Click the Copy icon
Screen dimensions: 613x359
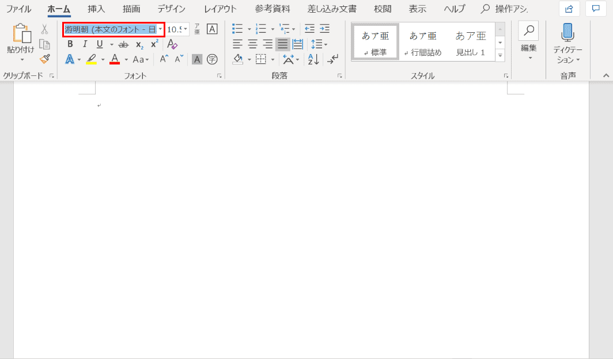point(44,44)
